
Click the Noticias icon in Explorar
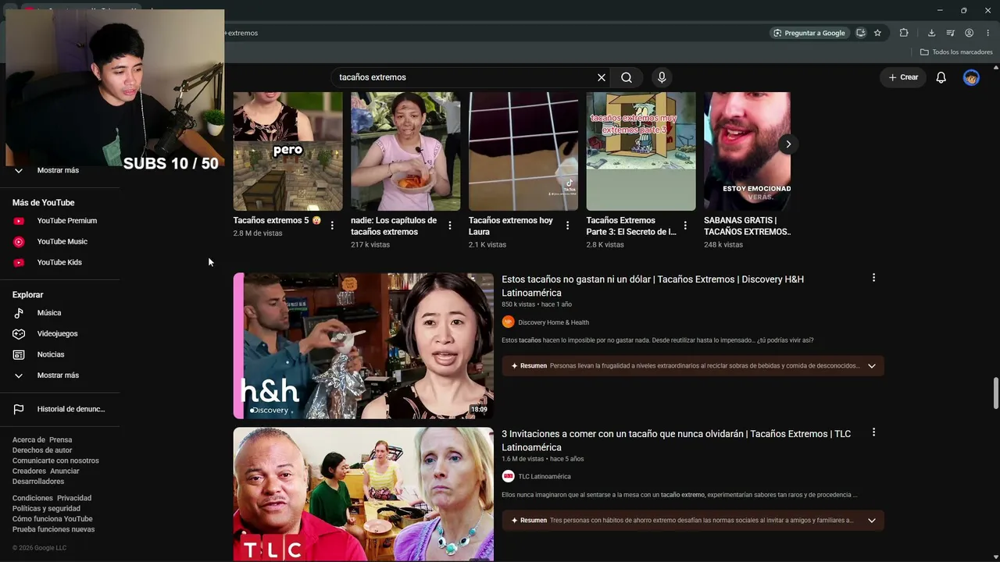click(19, 354)
